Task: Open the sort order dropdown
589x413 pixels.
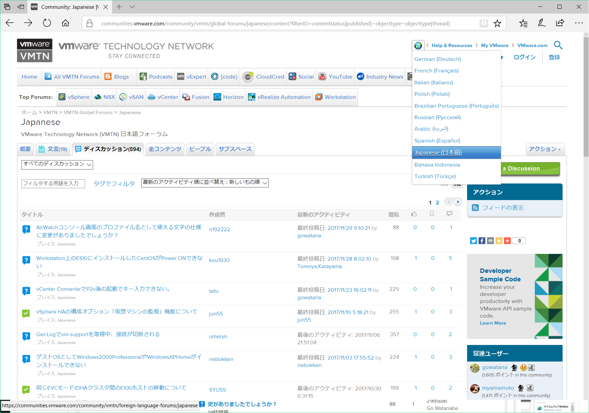Action: pyautogui.click(x=205, y=183)
